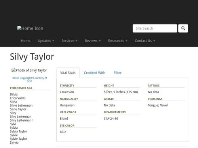Image resolution: width=198 pixels, height=148 pixels.
Task: Open the Contact Us dropdown menu
Action: [x=145, y=41]
